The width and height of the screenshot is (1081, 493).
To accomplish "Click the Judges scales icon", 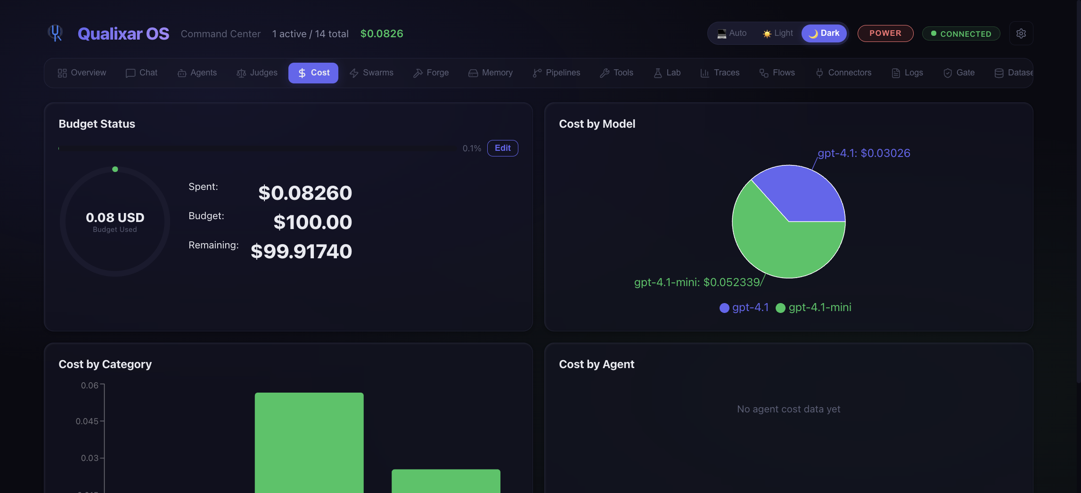I will point(241,73).
